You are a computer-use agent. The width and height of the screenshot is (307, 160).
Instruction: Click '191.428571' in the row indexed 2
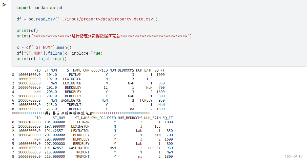click(x=55, y=131)
